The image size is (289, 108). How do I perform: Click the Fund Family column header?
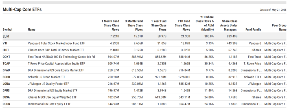point(253,29)
